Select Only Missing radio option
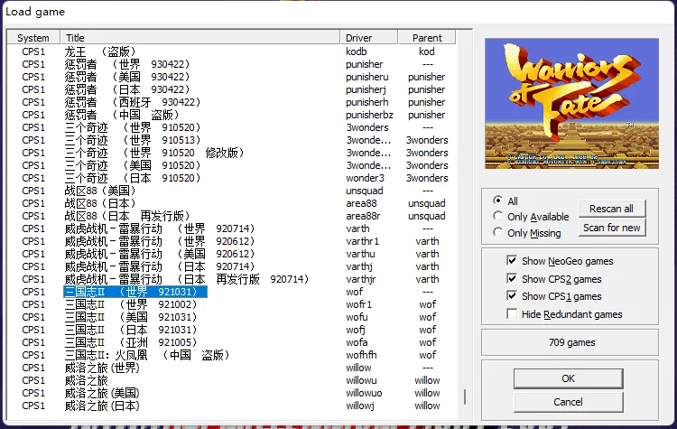Viewport: 677px width, 429px height. (x=497, y=233)
